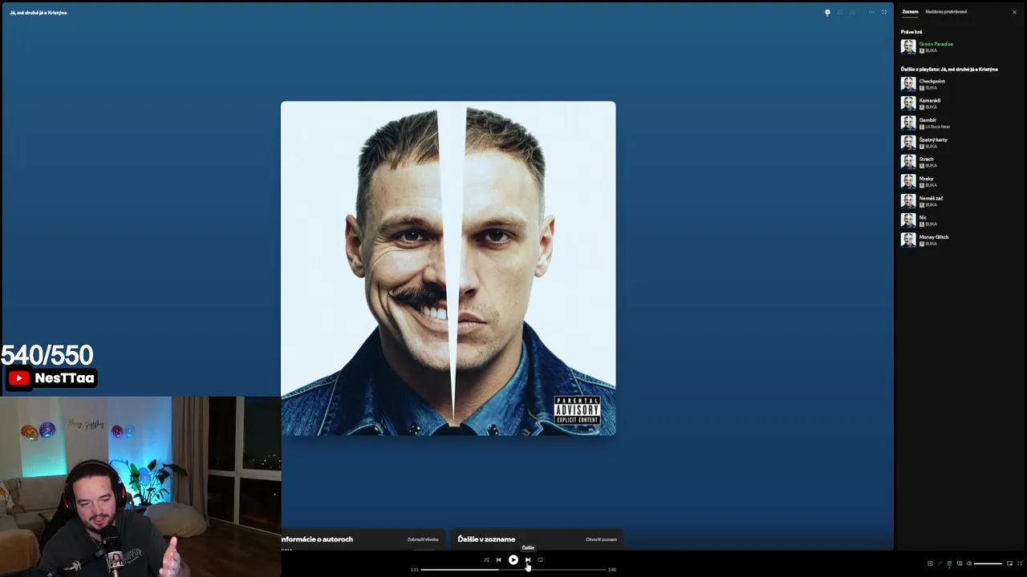This screenshot has height=577, width=1027.
Task: Click the round play button
Action: pyautogui.click(x=513, y=560)
